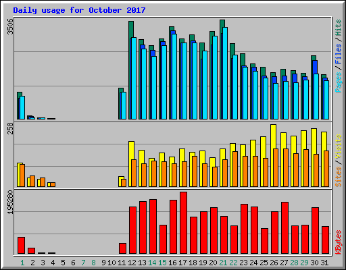The image size is (346, 270).
Task: Click day 17 on the x-axis
Action: coord(182,263)
